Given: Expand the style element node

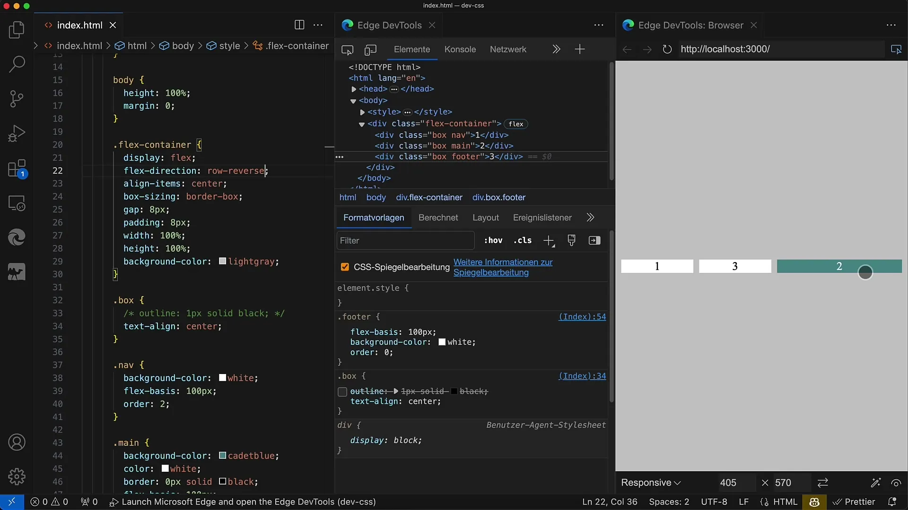Looking at the screenshot, I should (x=362, y=112).
